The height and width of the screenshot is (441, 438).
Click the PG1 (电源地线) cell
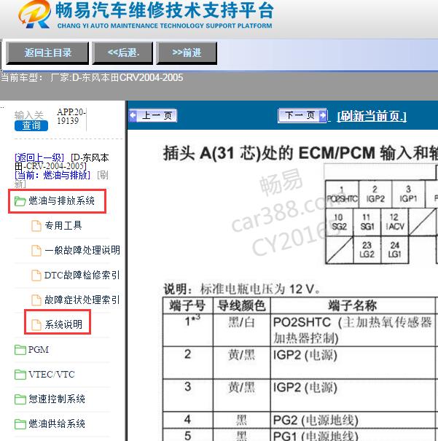(x=353, y=435)
